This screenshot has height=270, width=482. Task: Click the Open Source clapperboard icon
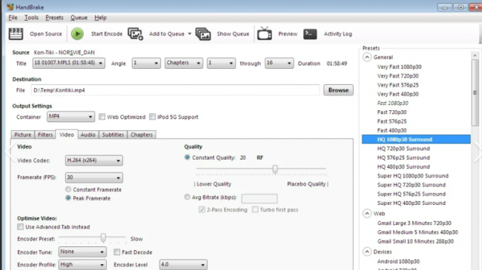[x=16, y=34]
